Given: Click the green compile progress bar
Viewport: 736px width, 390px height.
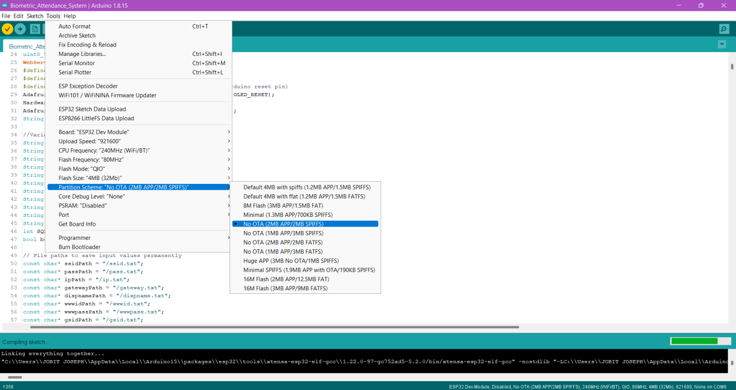Looking at the screenshot, I should [x=694, y=341].
